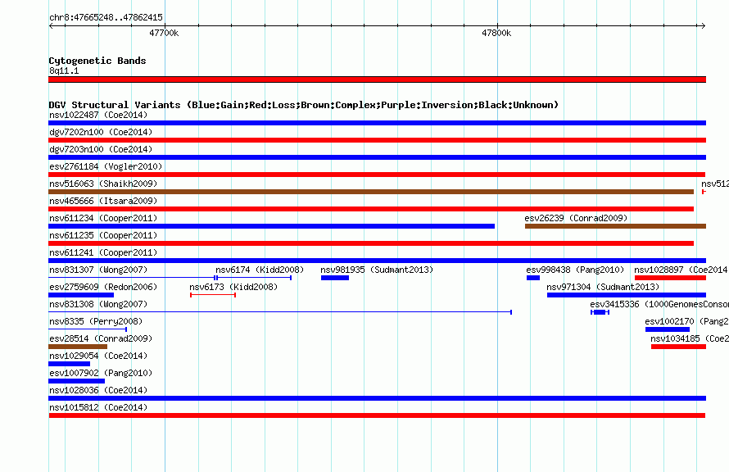
Task: Click the red bar of nsv1034185
Action: [x=679, y=347]
